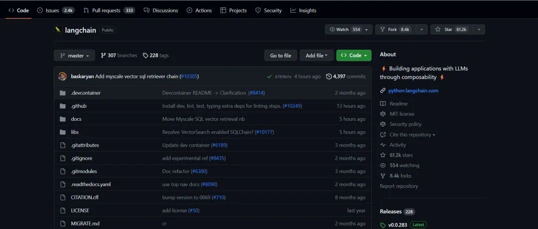View 61.2k stars list
The height and width of the screenshot is (229, 538).
click(401, 155)
